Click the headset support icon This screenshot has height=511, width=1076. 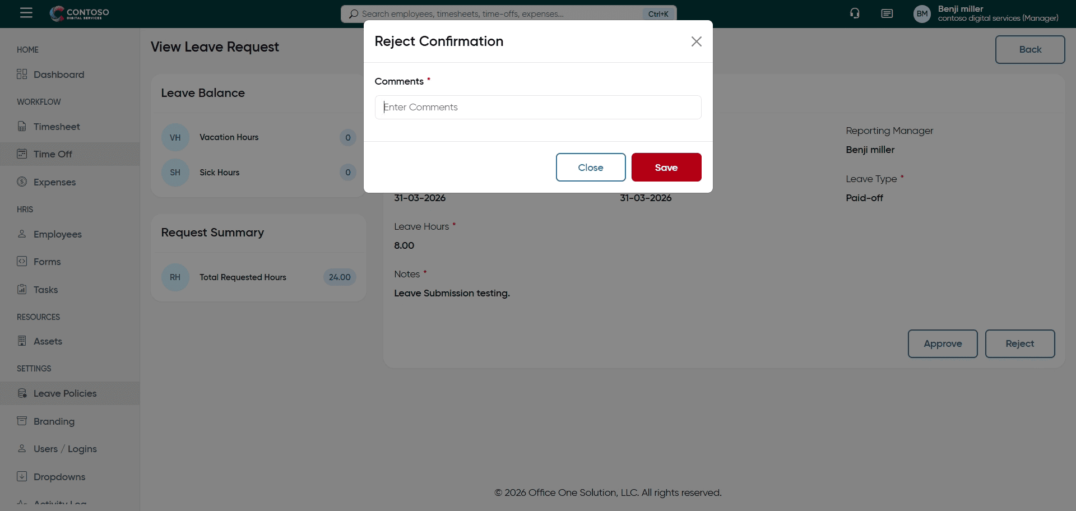point(855,13)
